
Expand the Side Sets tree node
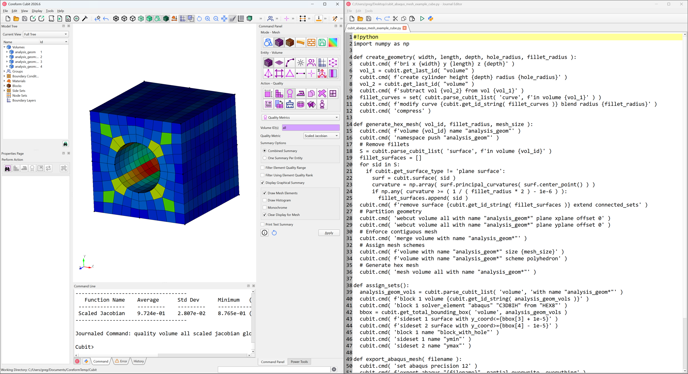pyautogui.click(x=4, y=91)
